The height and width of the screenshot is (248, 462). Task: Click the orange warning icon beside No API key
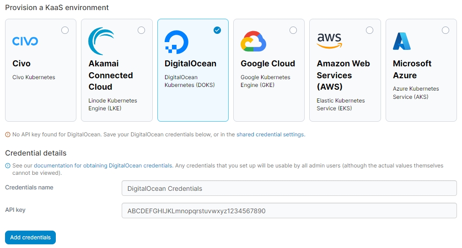[8, 135]
